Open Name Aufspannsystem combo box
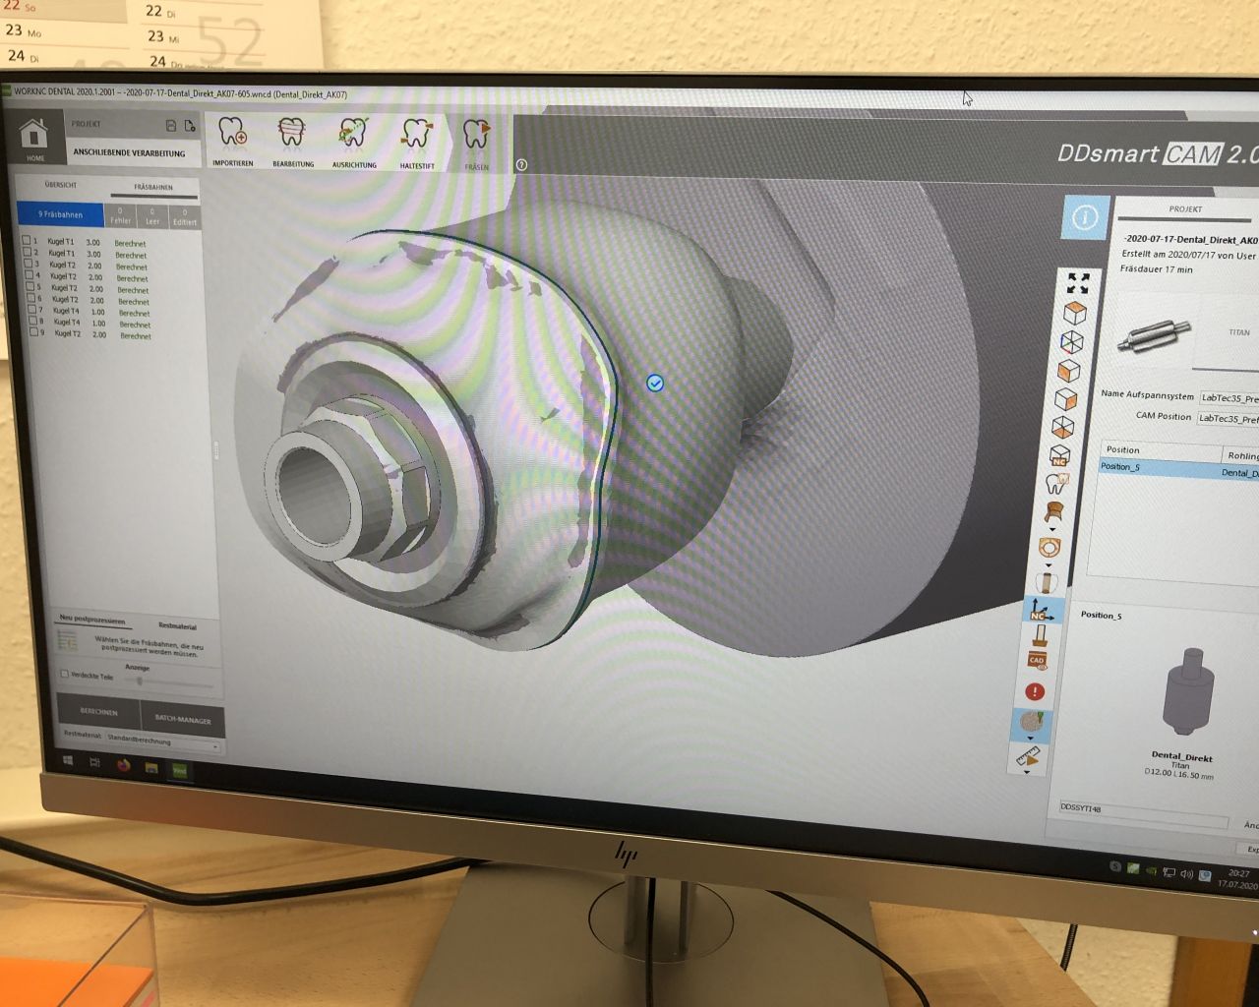 tap(1229, 398)
